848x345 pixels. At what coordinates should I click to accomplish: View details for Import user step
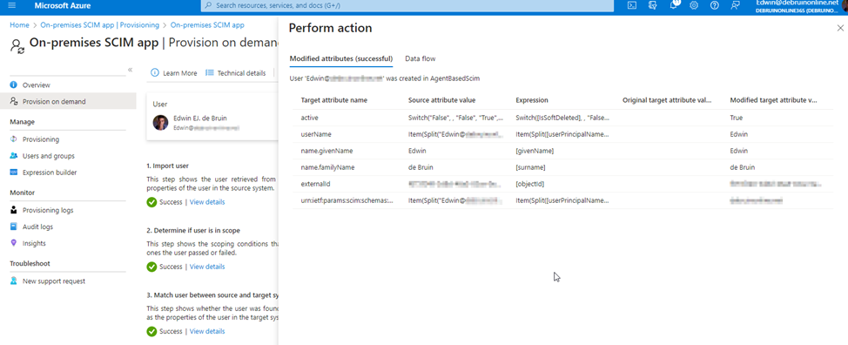[x=207, y=202]
